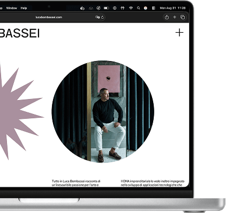The image size is (226, 213).
Task: Click the circular portrait photo
Action: coord(103,111)
